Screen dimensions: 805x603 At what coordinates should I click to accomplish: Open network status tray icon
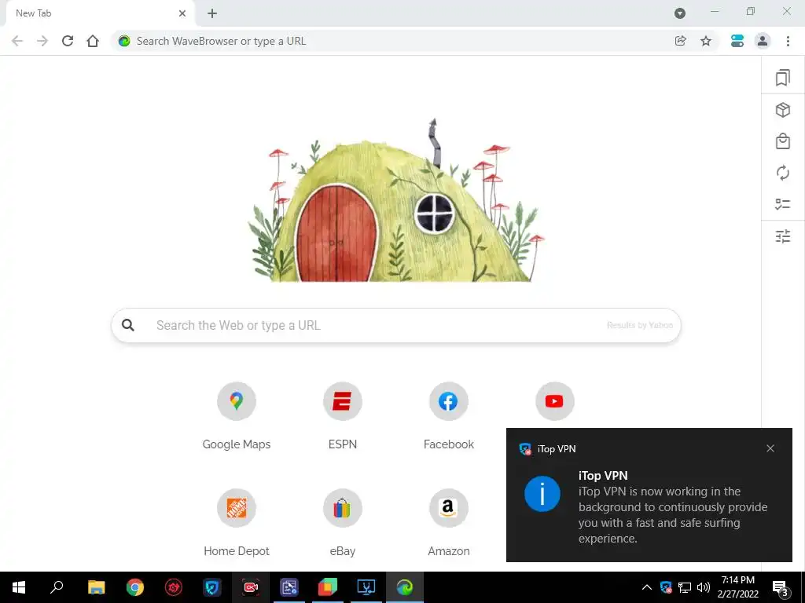[685, 587]
